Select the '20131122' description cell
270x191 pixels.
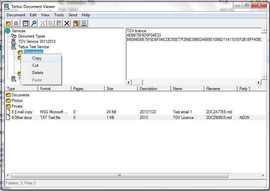point(148,112)
